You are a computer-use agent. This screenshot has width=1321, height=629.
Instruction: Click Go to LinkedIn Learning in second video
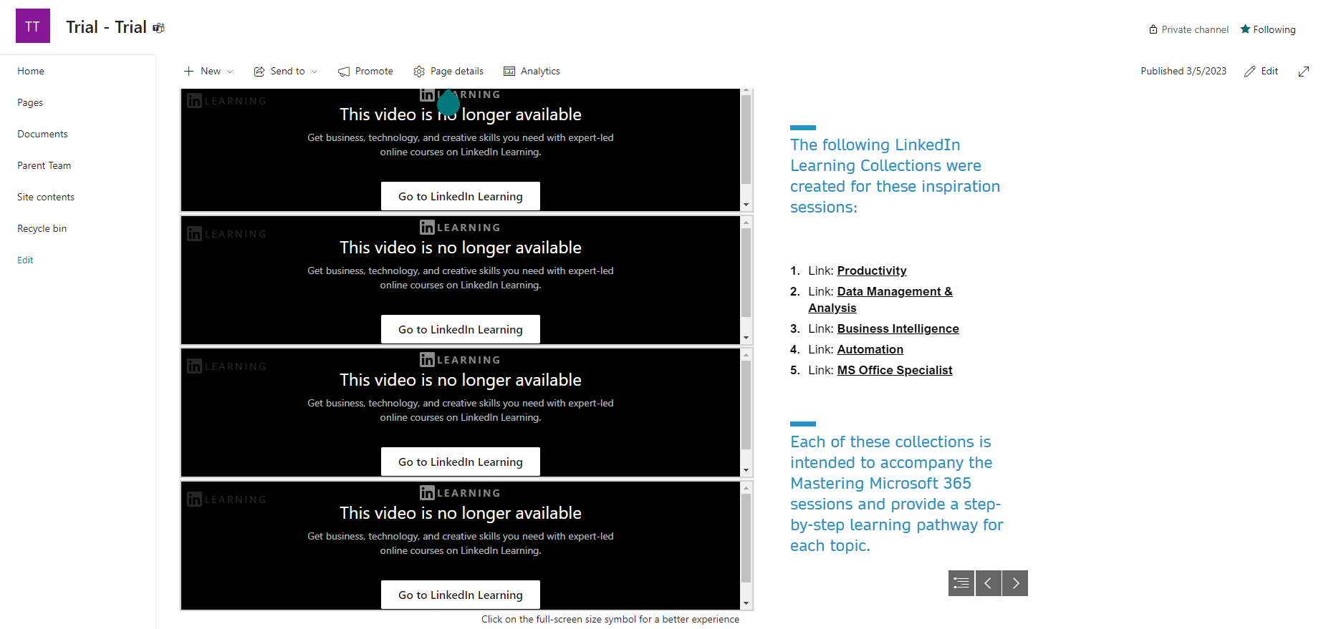(x=461, y=329)
